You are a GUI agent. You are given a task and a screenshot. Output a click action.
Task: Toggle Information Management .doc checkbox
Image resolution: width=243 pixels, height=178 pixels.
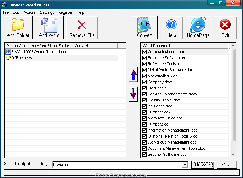[144, 130]
